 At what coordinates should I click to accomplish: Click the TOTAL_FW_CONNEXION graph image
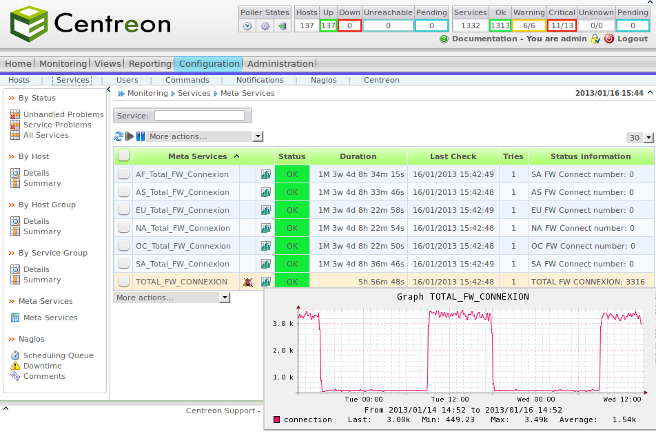coord(460,359)
